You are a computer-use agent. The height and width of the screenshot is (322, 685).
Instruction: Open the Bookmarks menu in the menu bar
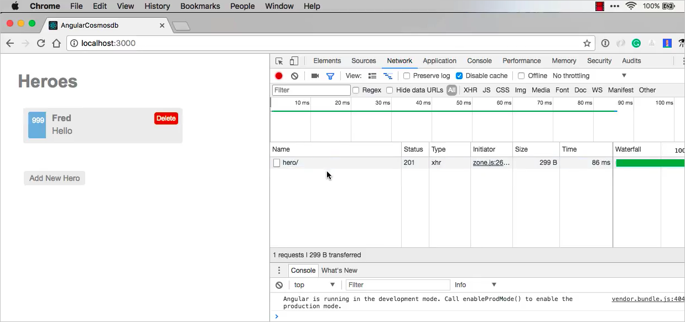[x=200, y=6]
